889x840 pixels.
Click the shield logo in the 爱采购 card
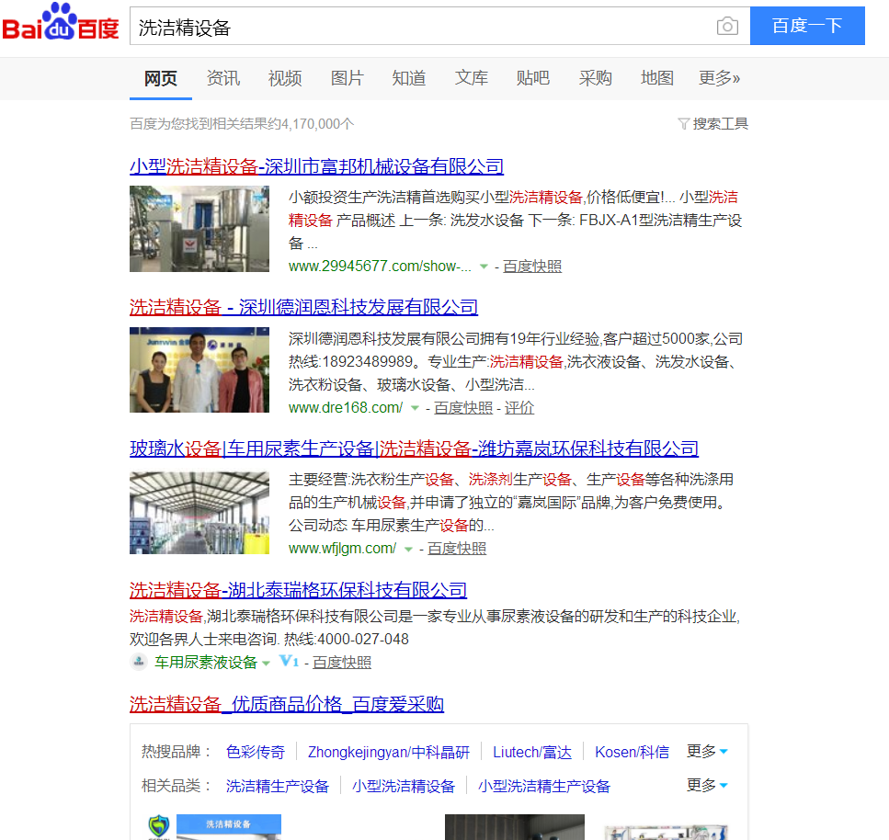point(159,826)
